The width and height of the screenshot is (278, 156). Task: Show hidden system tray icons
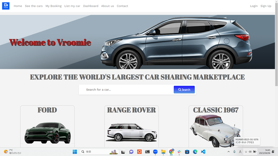pyautogui.click(x=229, y=152)
